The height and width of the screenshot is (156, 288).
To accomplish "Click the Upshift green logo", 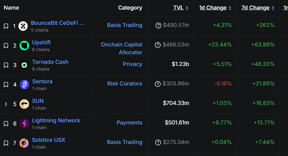I will coord(24,45).
